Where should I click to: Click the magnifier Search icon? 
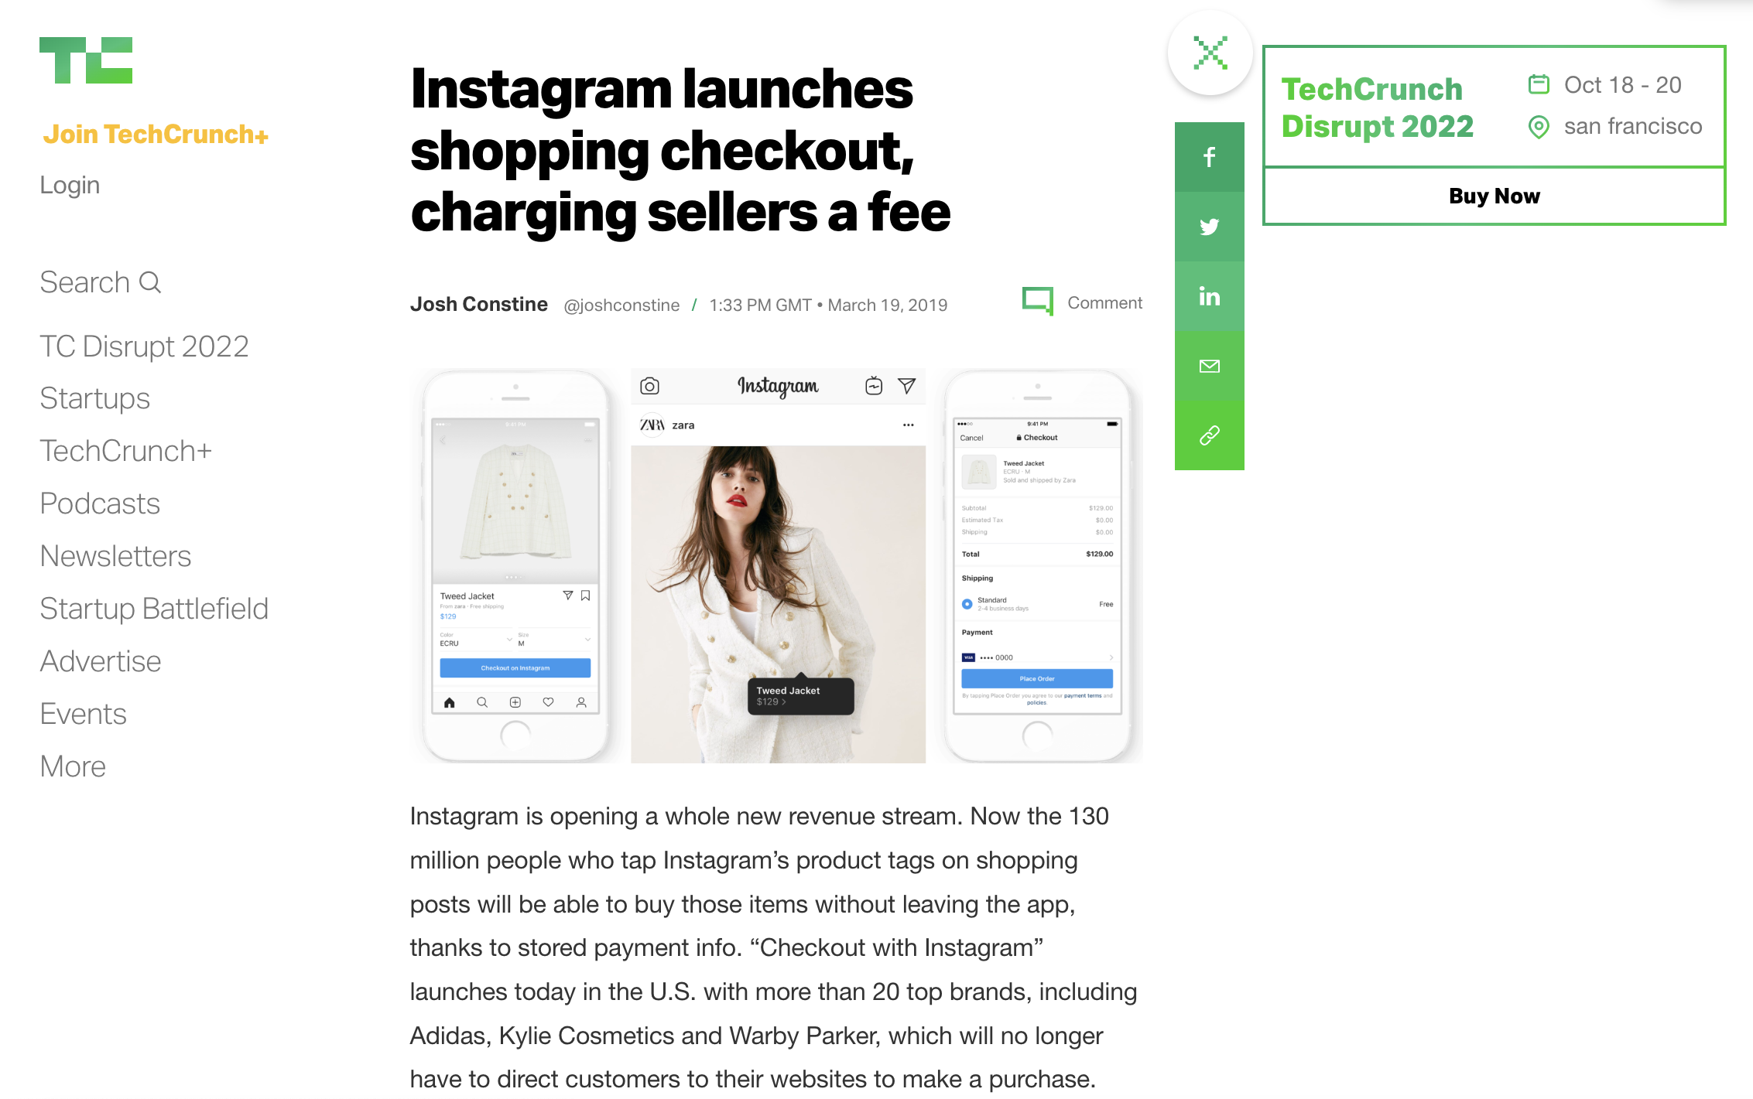150,282
